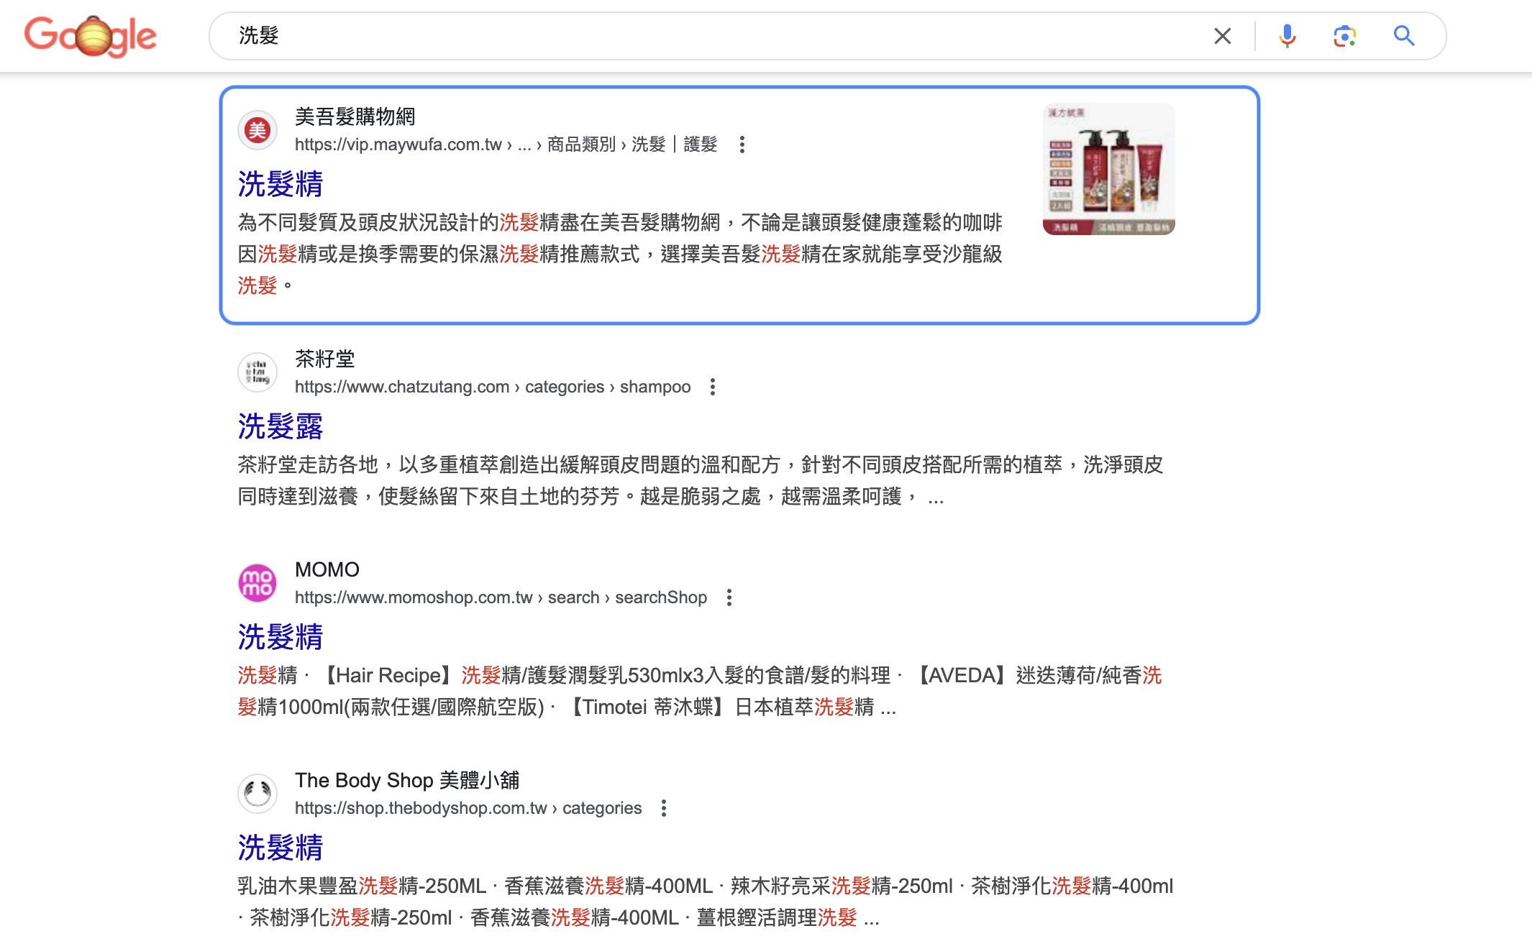The image size is (1532, 949).
Task: Open more options for maywufa result
Action: coord(742,145)
